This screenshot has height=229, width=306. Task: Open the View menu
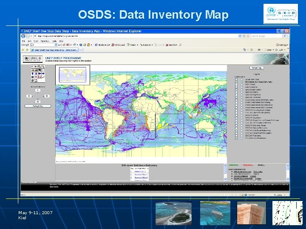tap(36, 41)
